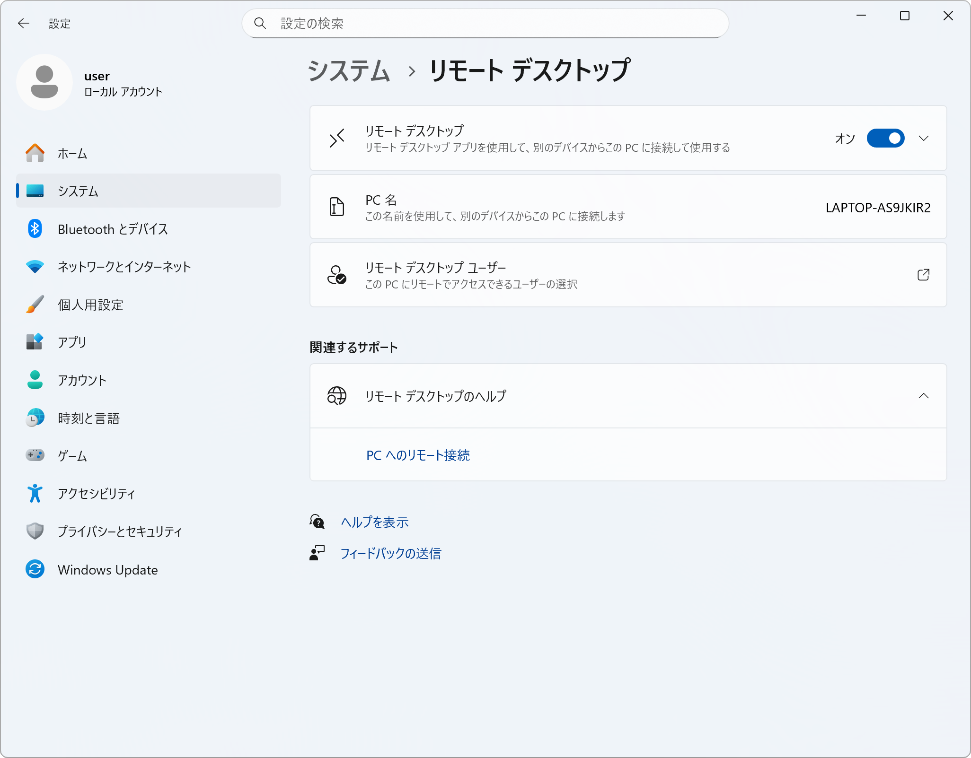Click the back arrow icon
This screenshot has height=758, width=971.
23,23
